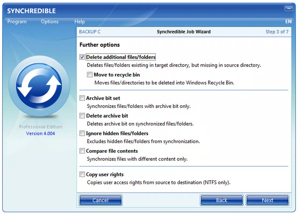Click 'Synchronizes files/folders with archive bit only' text
299x214 pixels.
(139, 106)
